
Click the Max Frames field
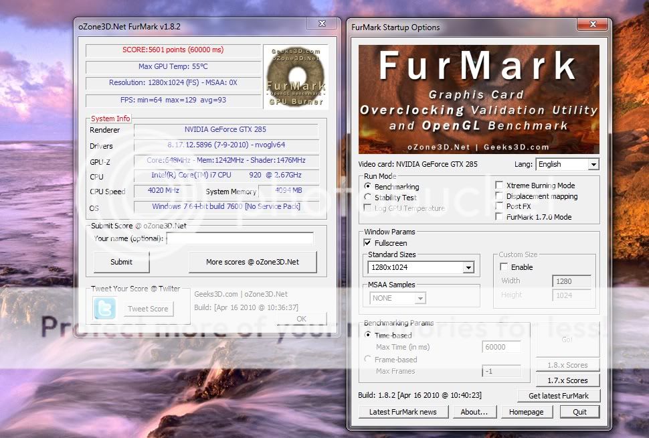[x=501, y=371]
